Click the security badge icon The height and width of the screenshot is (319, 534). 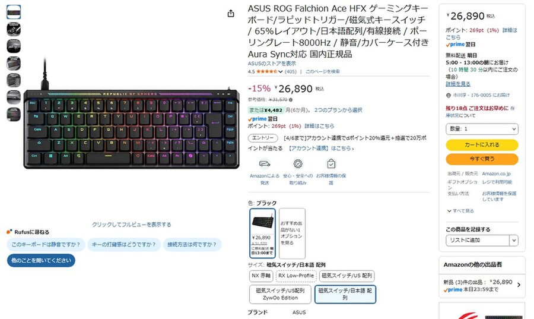click(298, 164)
